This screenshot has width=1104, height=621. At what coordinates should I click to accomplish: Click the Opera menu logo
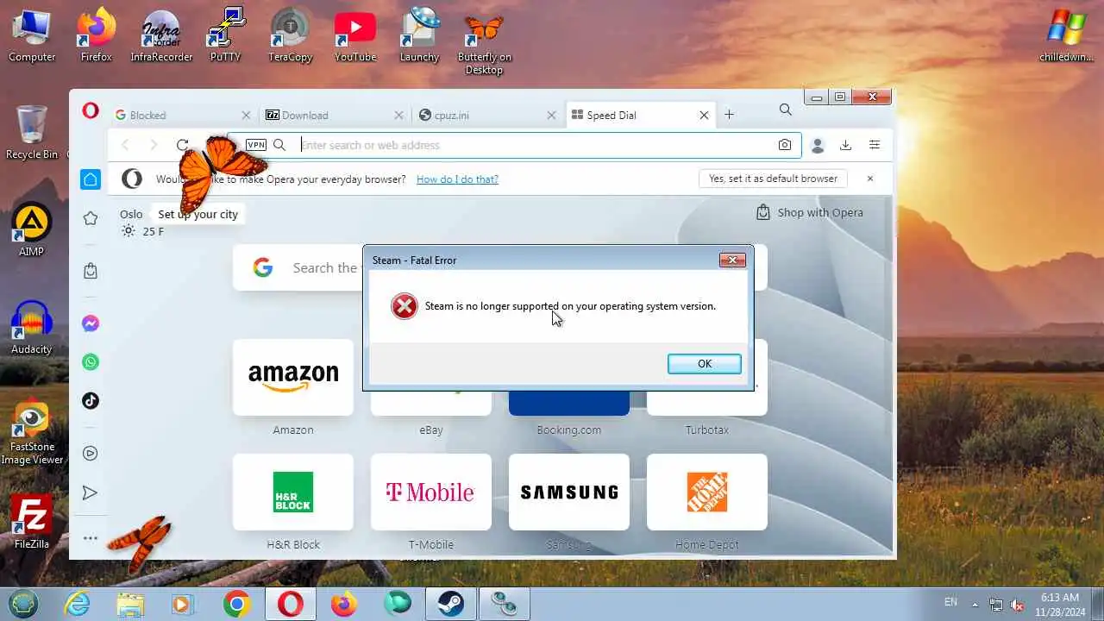91,110
